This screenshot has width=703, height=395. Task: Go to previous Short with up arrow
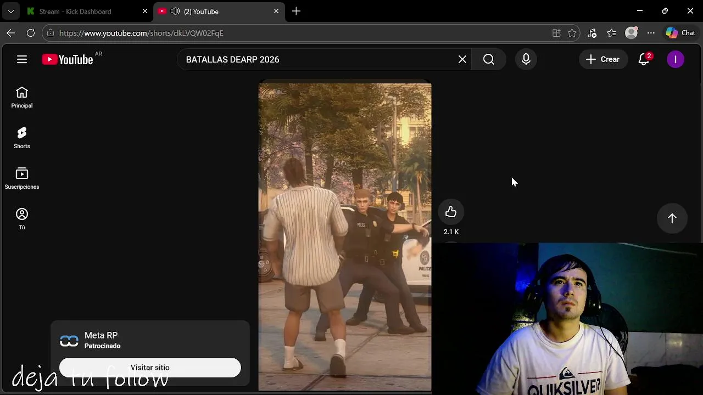pyautogui.click(x=672, y=218)
